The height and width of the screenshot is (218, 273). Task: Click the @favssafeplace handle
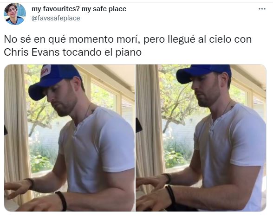pyautogui.click(x=56, y=18)
